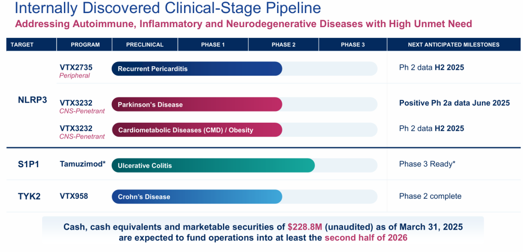Screen dimensions: 523x252
Task: Select the Parkinson's Disease pipeline bar
Action: coord(197,105)
